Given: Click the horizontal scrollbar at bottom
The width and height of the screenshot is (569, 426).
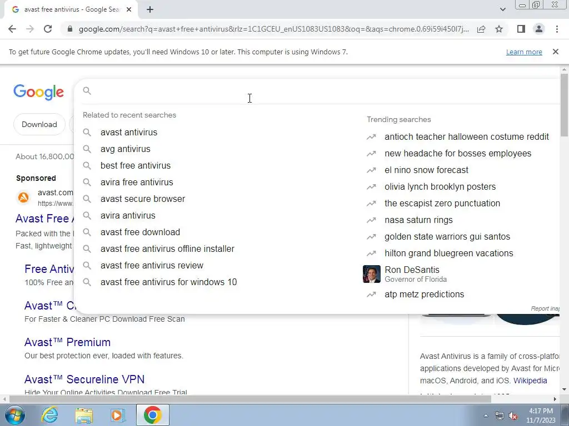Looking at the screenshot, I should click(x=251, y=399).
